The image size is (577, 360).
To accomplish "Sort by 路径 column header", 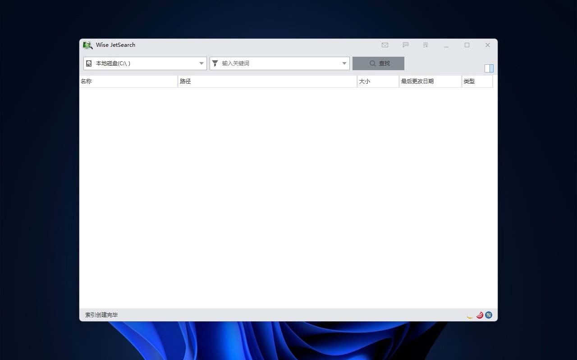I will click(x=268, y=81).
